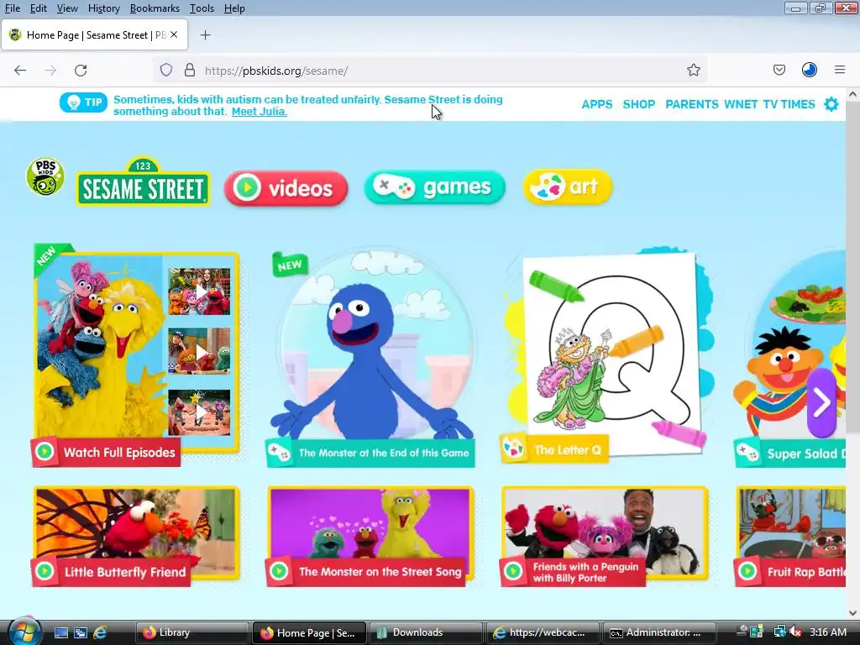Open the SHOP link

tap(639, 104)
